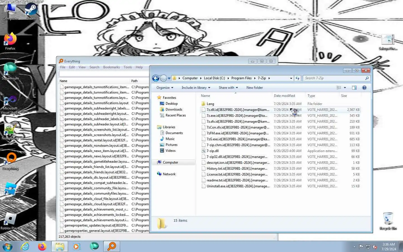Open Explorer help button
403x252 pixels.
(364, 88)
